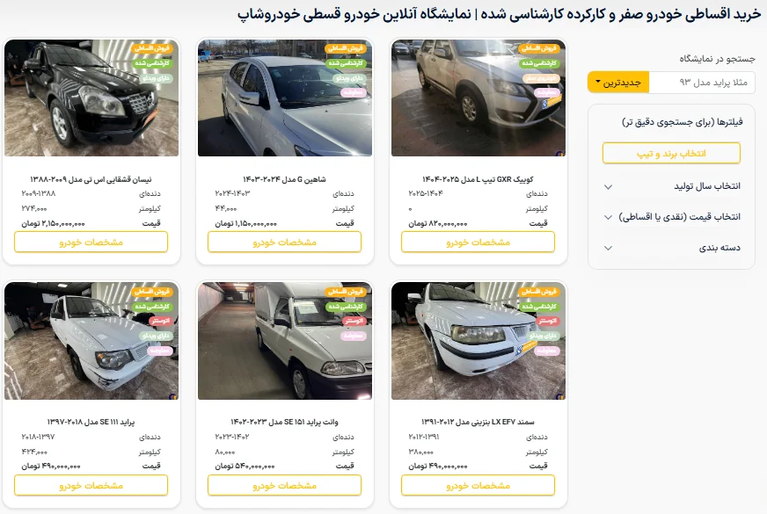
Task: Click chevron arrow beside 'انتخاب سال تولید'
Action: click(608, 186)
